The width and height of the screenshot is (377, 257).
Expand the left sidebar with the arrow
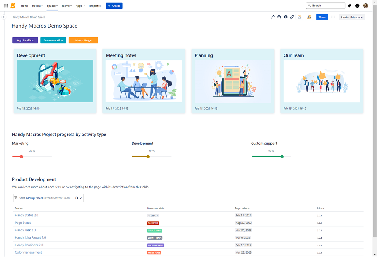click(4, 17)
